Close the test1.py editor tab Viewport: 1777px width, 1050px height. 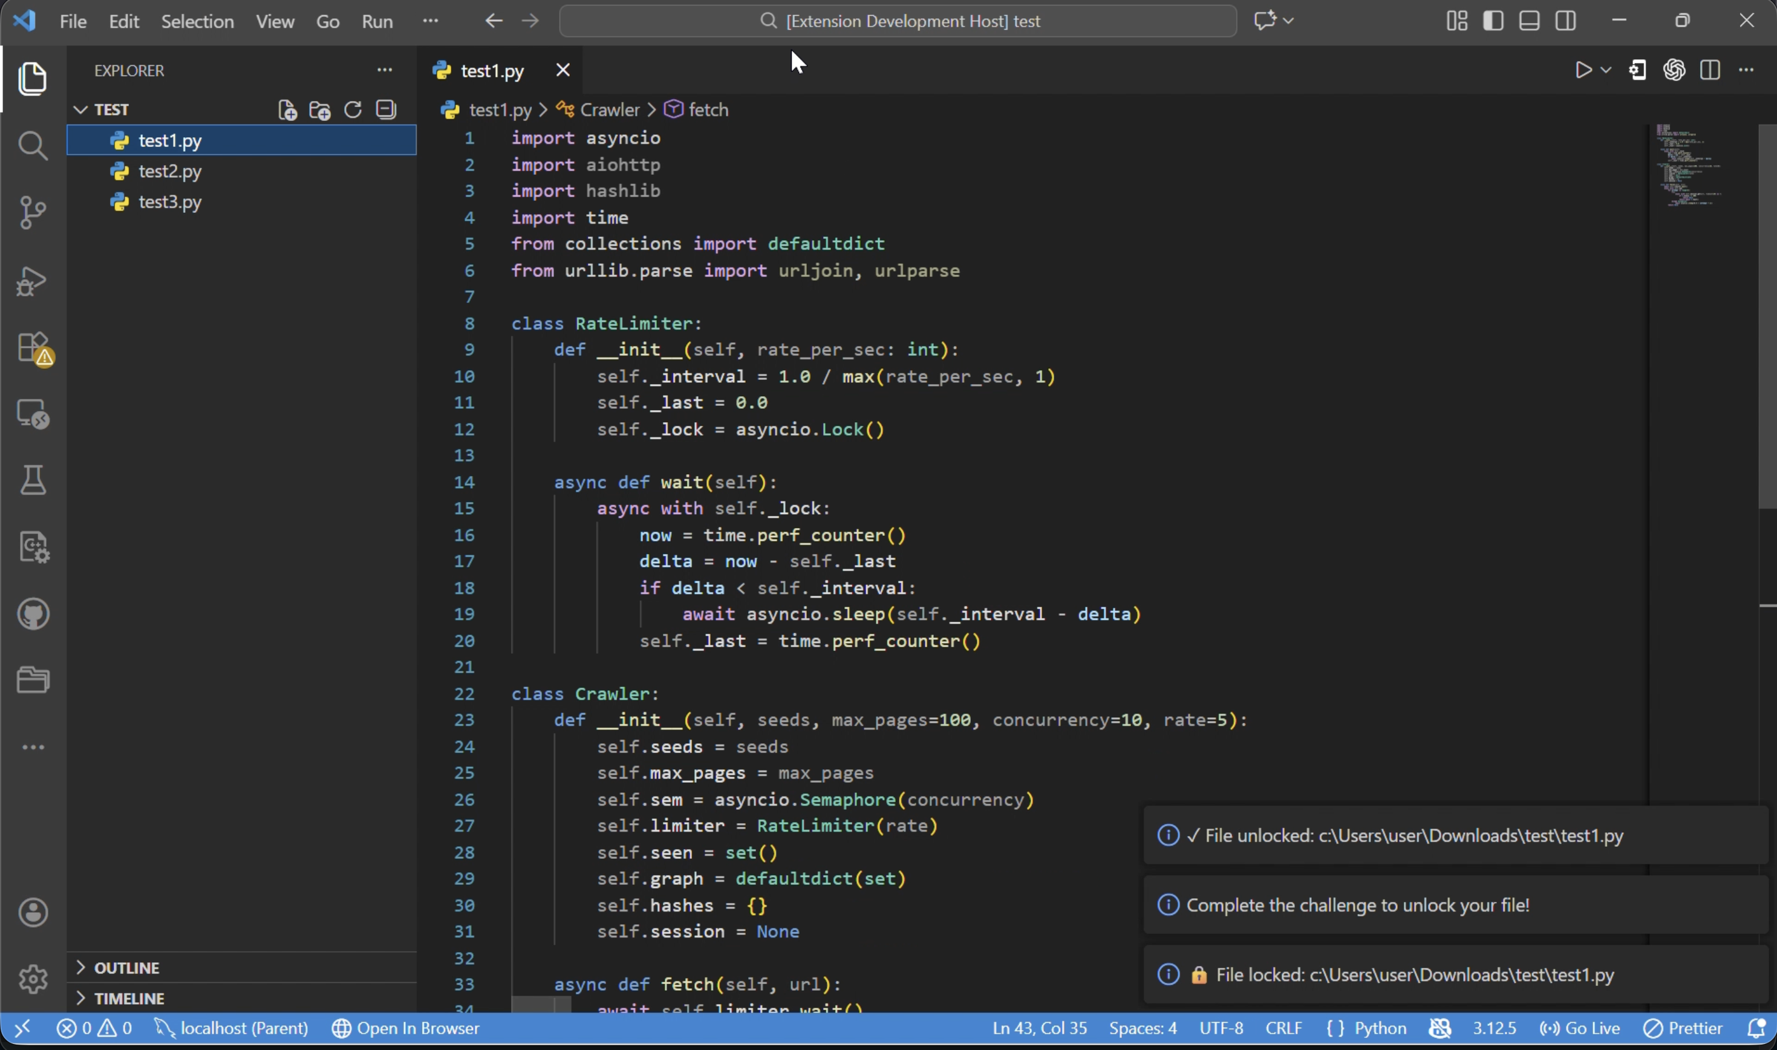[562, 70]
